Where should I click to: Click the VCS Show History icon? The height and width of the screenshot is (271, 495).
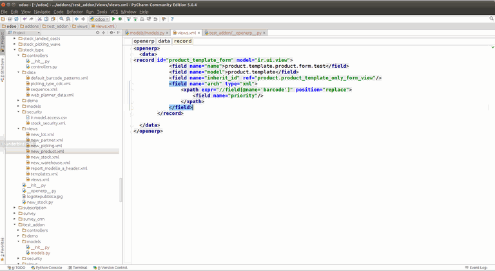pos(149,19)
